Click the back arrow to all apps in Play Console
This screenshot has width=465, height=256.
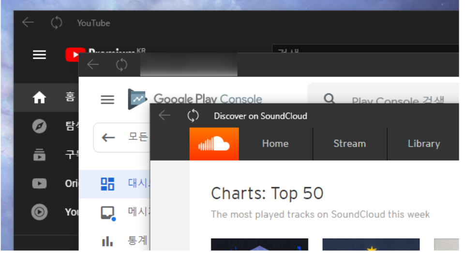coord(108,137)
